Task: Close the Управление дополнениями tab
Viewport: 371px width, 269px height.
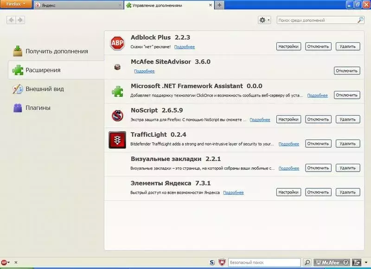Action: pyautogui.click(x=211, y=5)
